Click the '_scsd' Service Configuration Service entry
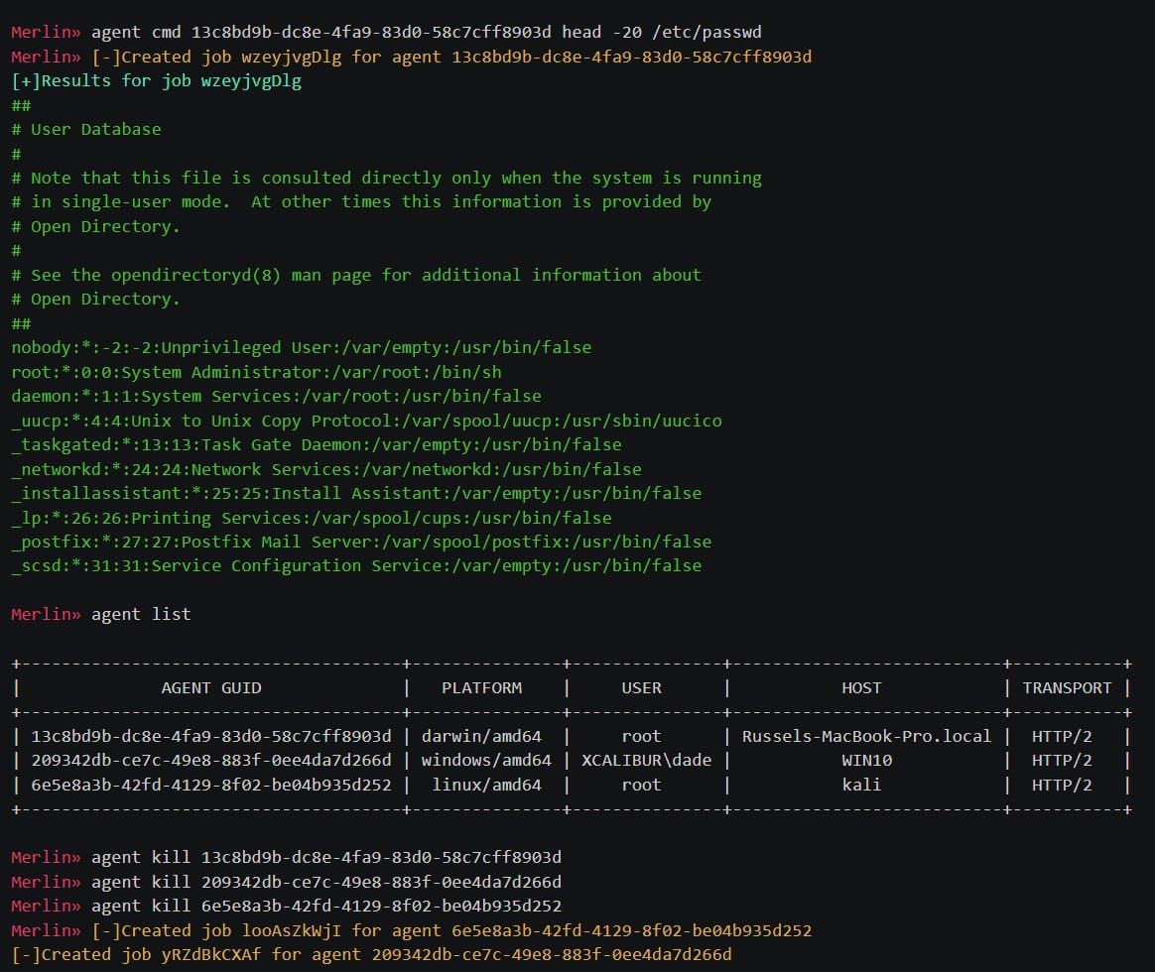Viewport: 1155px width, 972px height. (x=356, y=566)
